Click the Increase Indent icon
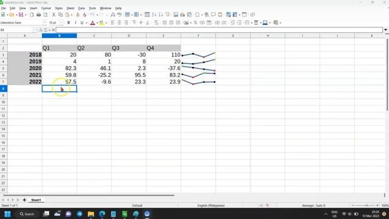 [x=232, y=23]
